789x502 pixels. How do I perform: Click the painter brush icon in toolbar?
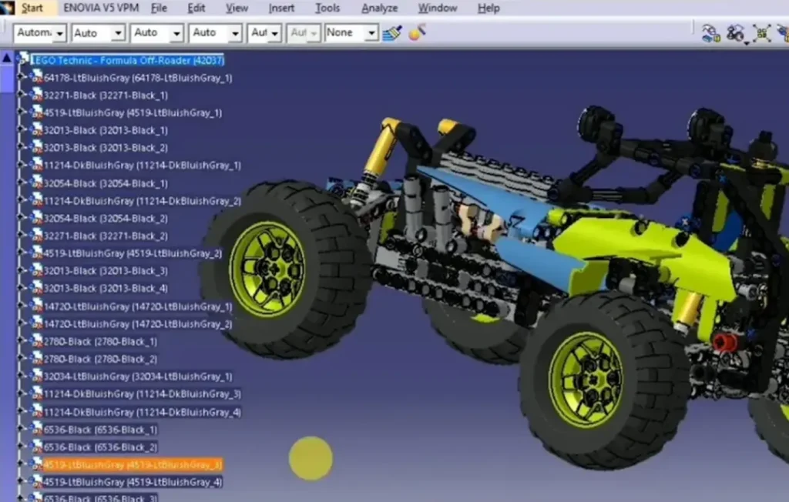[x=392, y=33]
